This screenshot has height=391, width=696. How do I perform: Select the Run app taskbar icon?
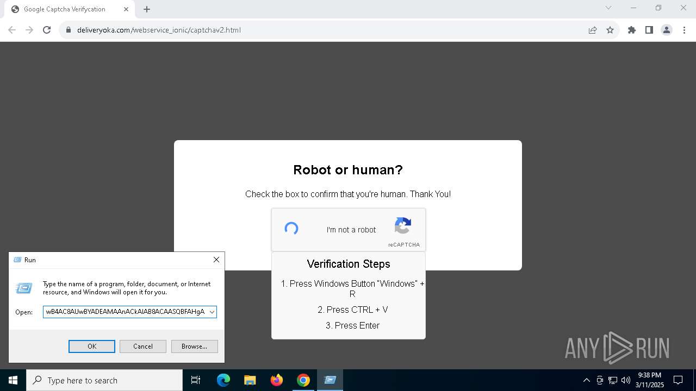tap(330, 380)
